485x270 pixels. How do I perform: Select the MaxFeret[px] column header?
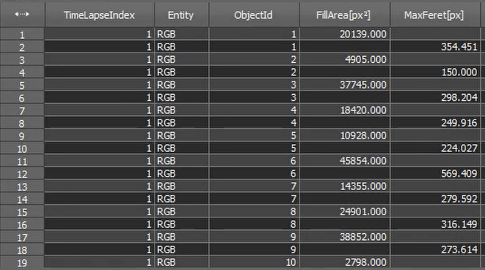click(437, 14)
